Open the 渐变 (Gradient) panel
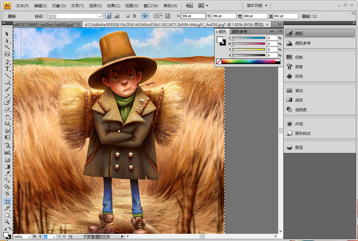Screen dimensions: 358x241 [x=298, y=100]
